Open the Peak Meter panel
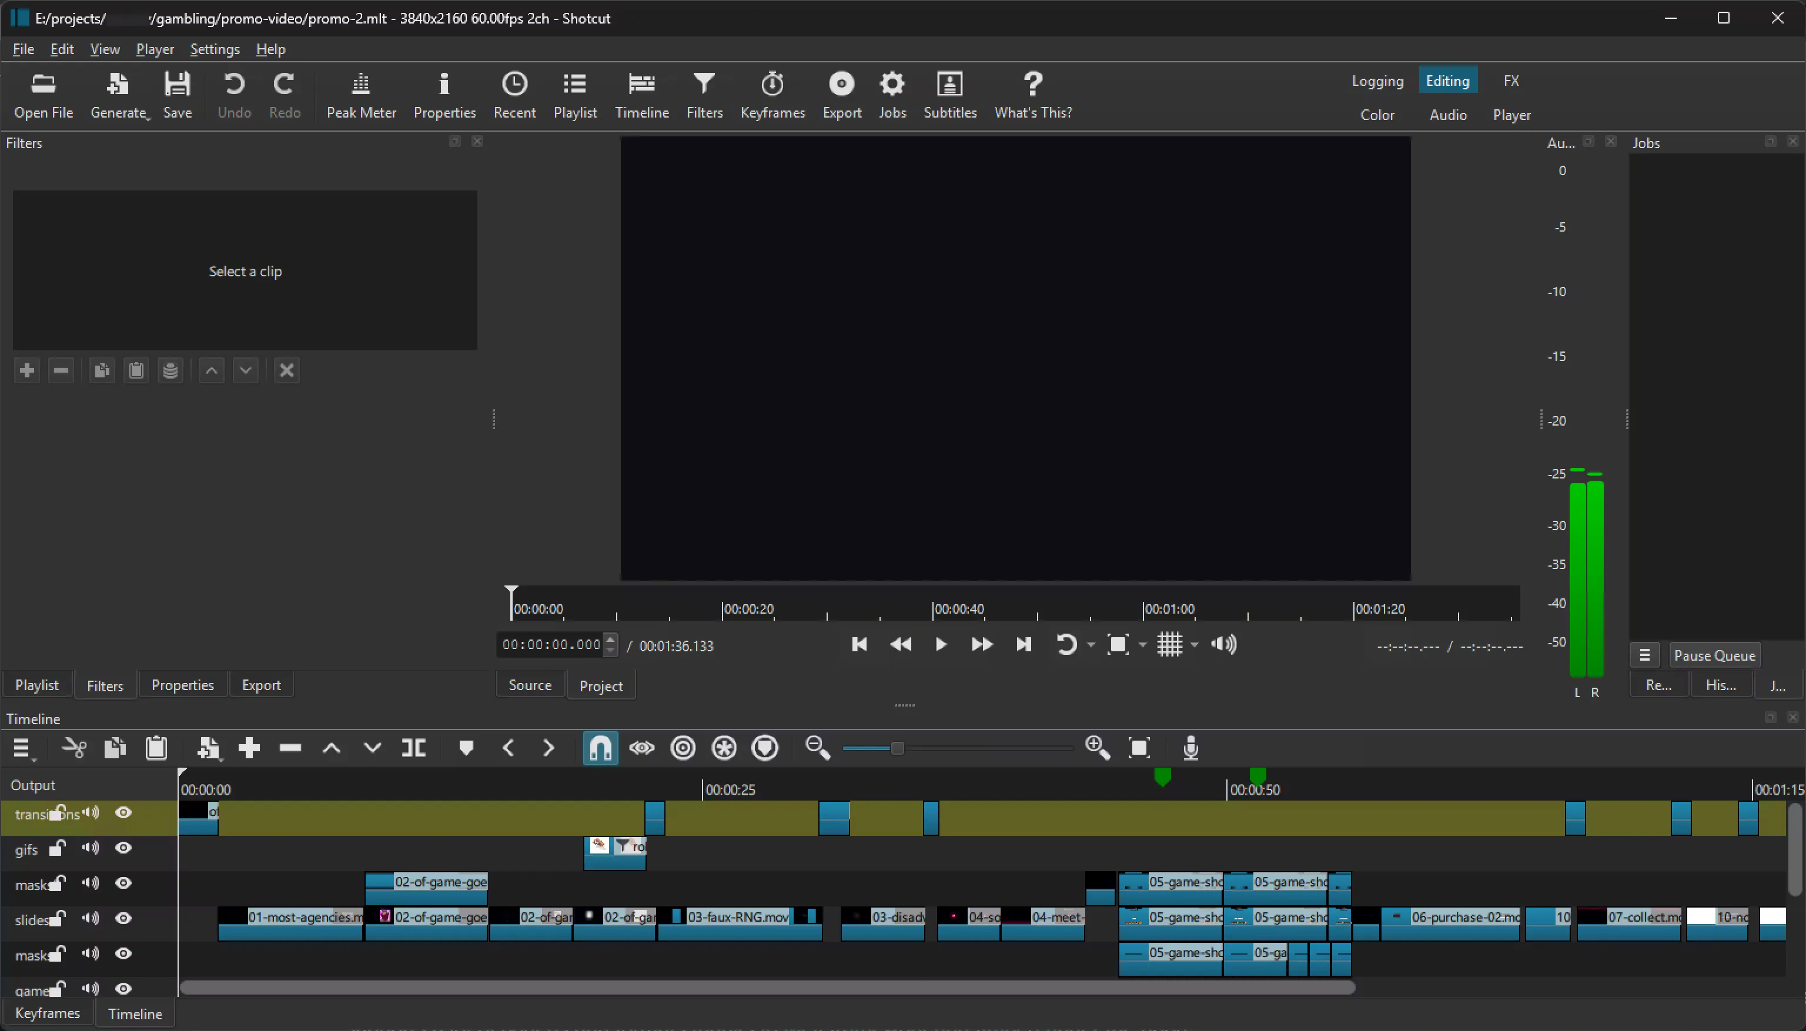1806x1031 pixels. pos(360,95)
